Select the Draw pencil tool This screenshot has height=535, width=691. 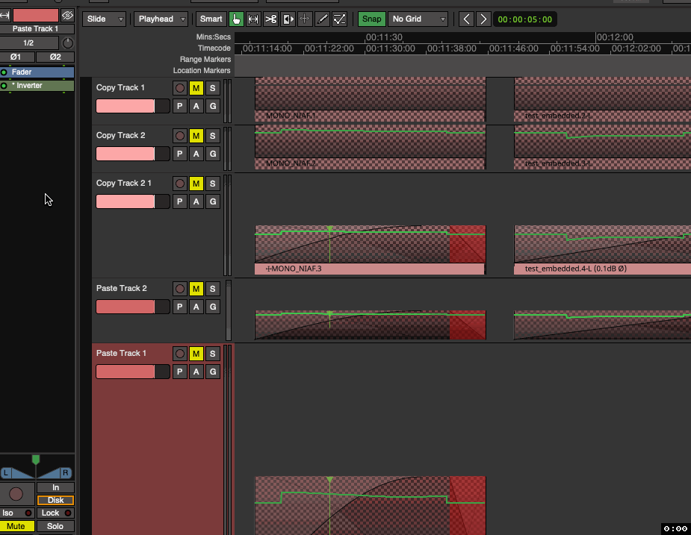[x=323, y=19]
